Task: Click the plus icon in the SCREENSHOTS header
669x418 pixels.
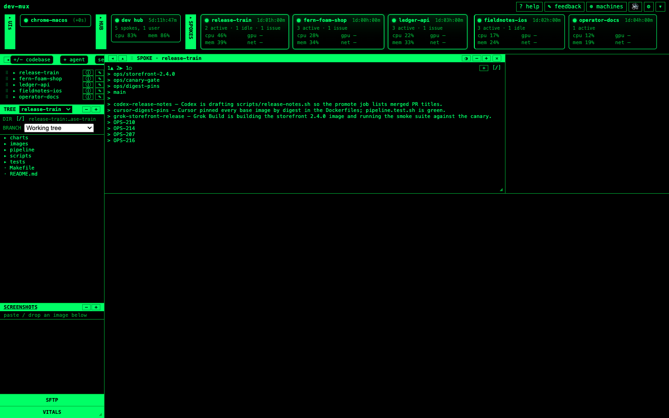Action: point(96,307)
